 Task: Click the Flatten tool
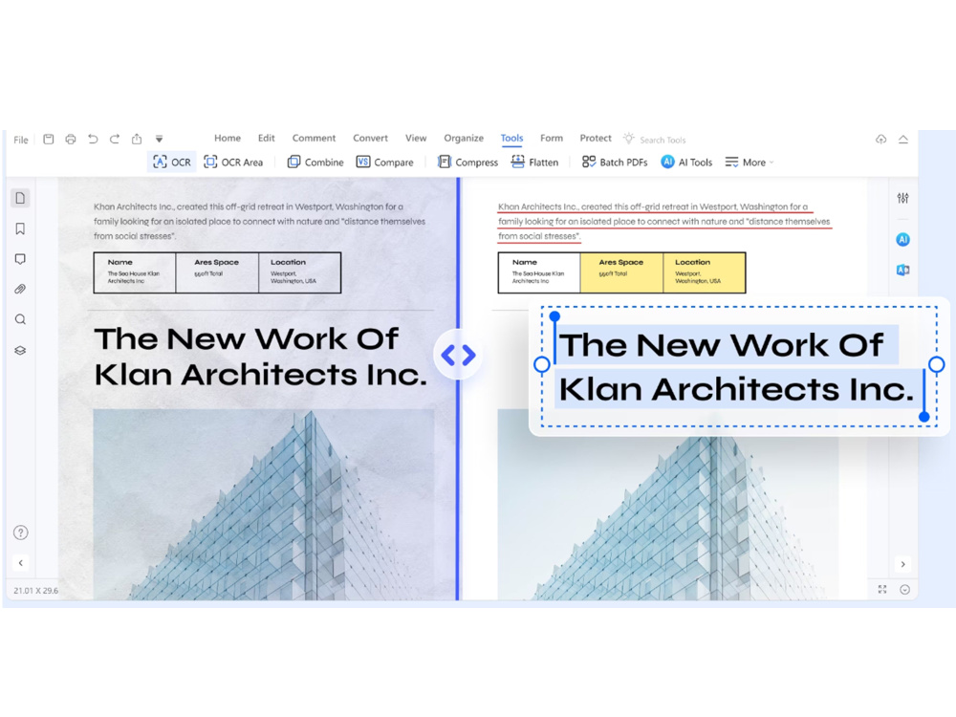point(534,163)
